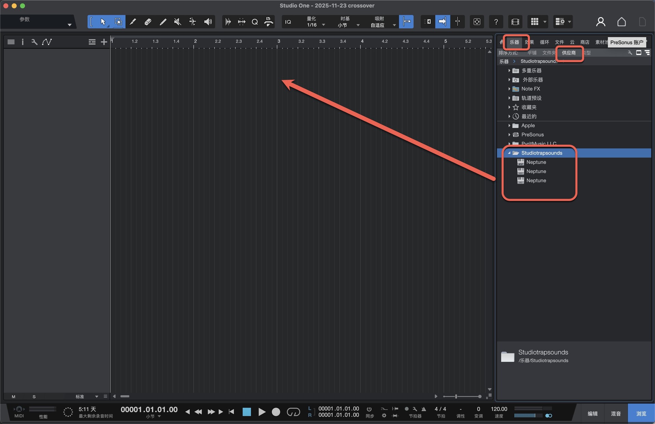Select the Mute tool
The width and height of the screenshot is (655, 424).
click(x=177, y=22)
